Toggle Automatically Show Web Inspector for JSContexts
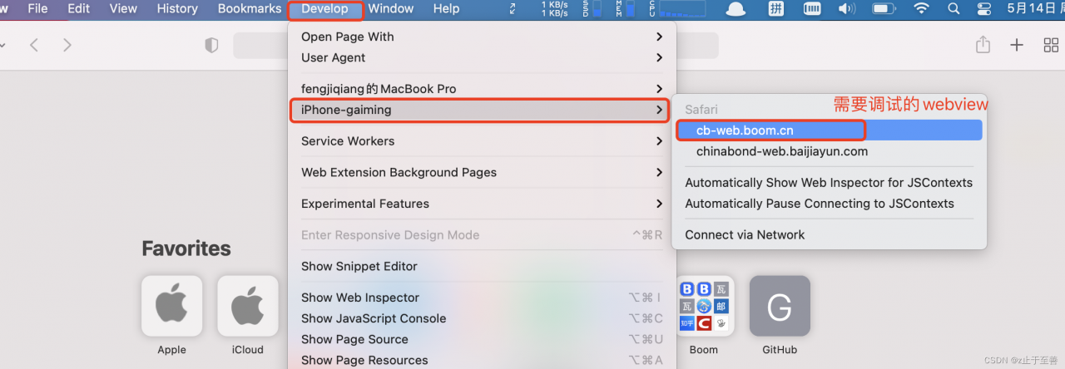The image size is (1065, 369). (829, 183)
